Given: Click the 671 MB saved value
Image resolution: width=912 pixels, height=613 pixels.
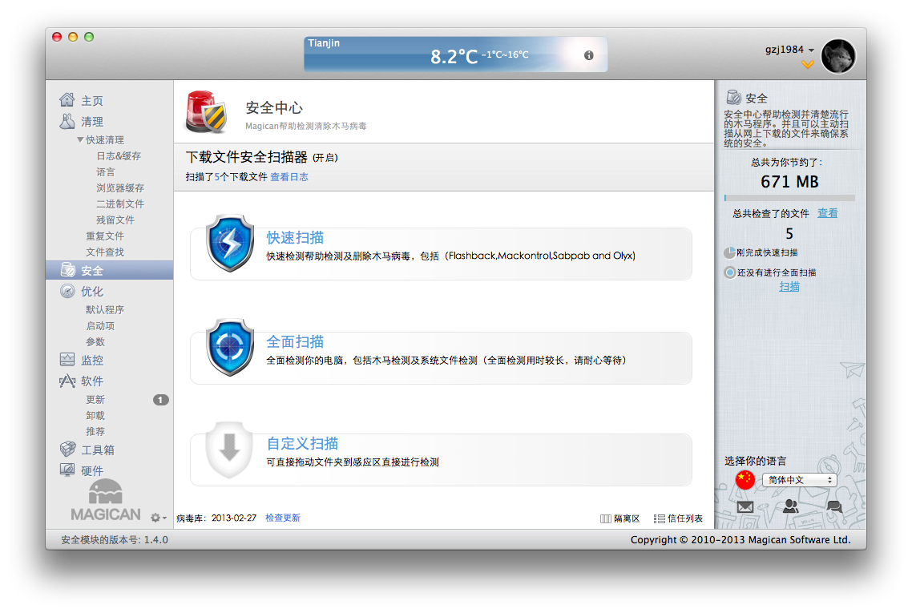Looking at the screenshot, I should (x=789, y=182).
